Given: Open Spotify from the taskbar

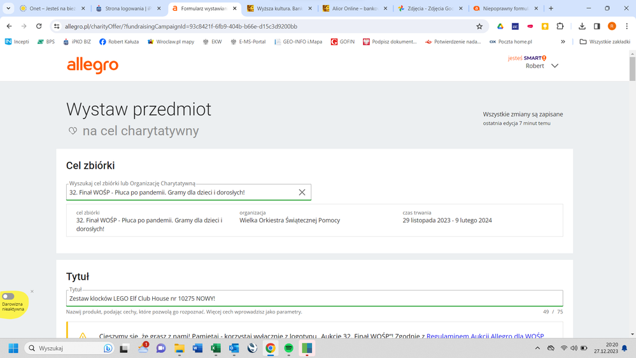Looking at the screenshot, I should [289, 348].
